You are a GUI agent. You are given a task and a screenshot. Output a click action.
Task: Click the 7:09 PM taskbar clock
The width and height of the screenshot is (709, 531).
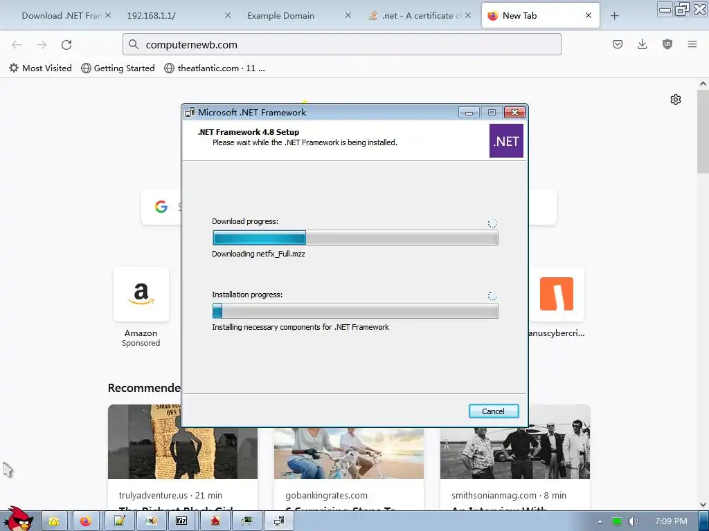click(671, 521)
